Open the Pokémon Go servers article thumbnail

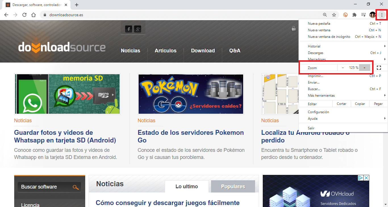pos(191,94)
